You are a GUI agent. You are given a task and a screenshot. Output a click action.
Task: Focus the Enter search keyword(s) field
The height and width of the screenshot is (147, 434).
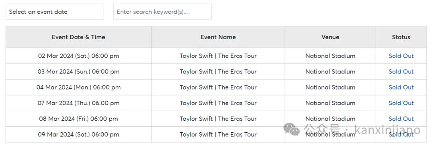coord(162,12)
